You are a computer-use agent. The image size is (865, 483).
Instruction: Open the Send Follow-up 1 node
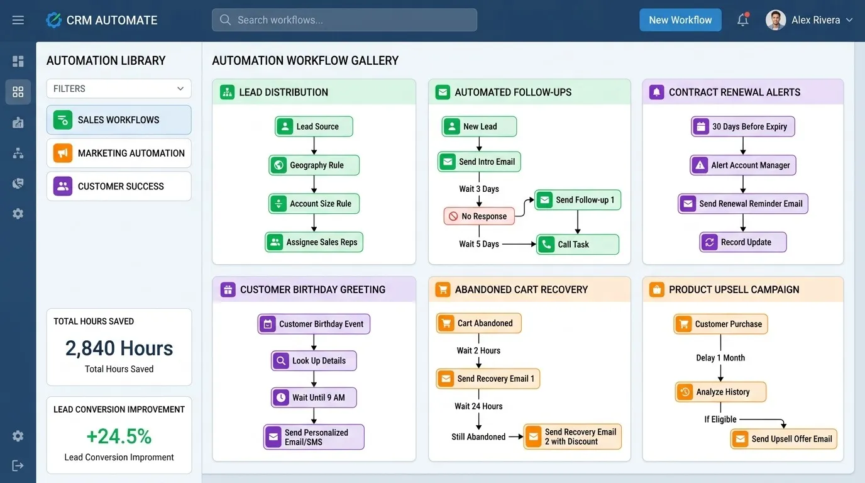(578, 200)
